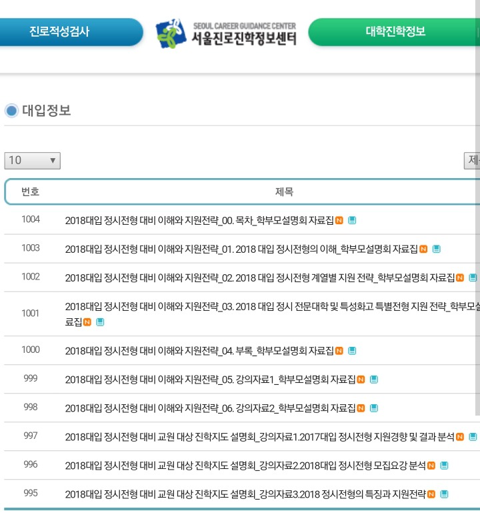The image size is (480, 521).
Task: Click the orange N badge on post 1002
Action: coord(460,278)
